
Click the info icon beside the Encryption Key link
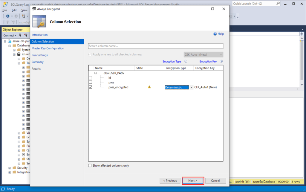point(221,61)
